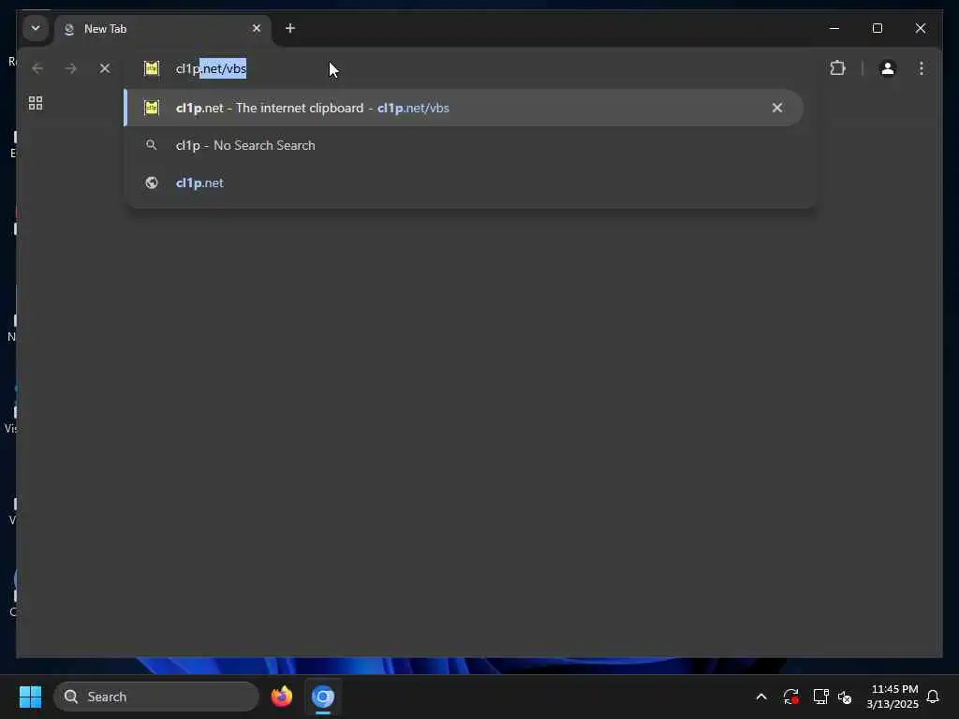Maximize the browser window
959x719 pixels.
[x=877, y=28]
